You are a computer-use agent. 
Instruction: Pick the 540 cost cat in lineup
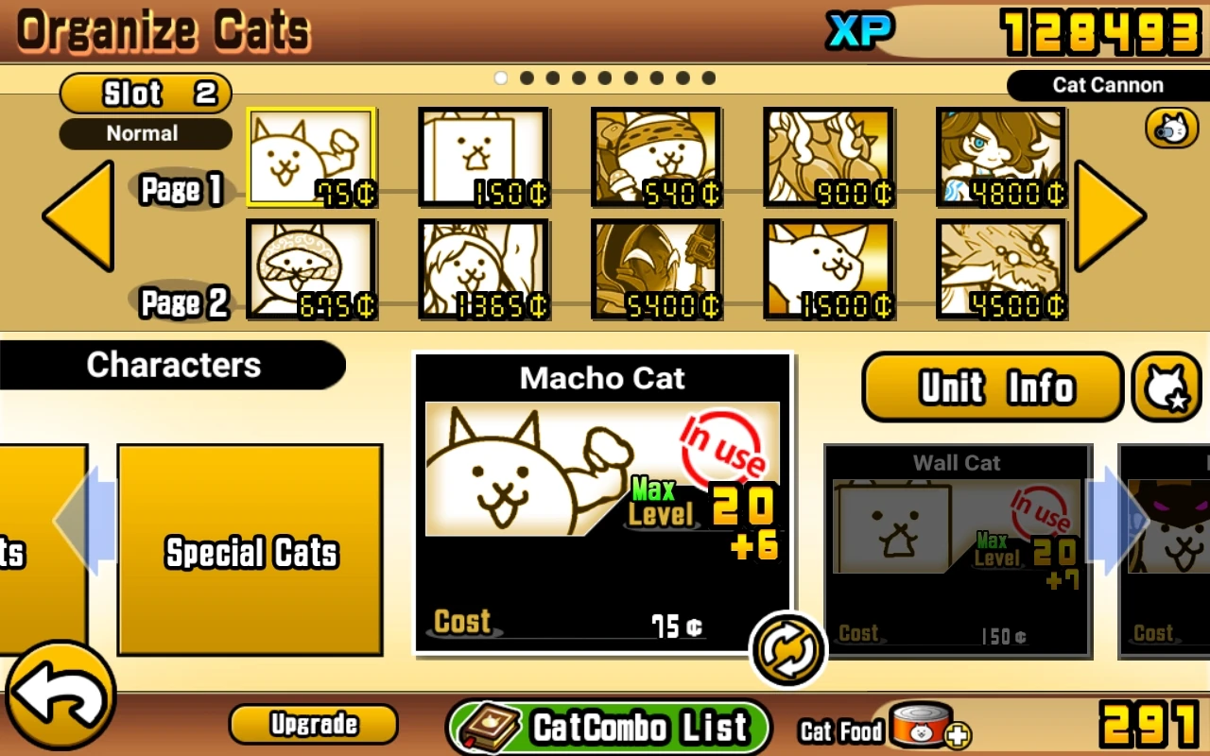tap(656, 158)
